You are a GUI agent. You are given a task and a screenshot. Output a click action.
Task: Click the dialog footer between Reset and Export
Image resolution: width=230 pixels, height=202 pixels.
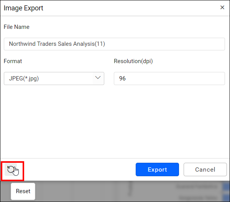[77, 170]
